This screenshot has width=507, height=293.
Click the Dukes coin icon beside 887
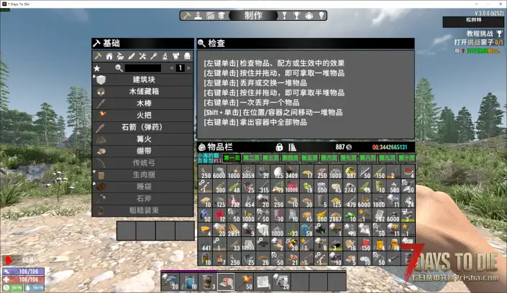point(350,147)
